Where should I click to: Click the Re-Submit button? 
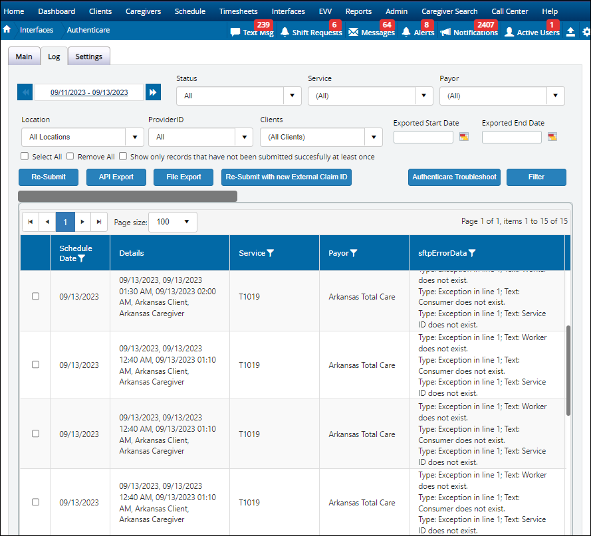[49, 177]
